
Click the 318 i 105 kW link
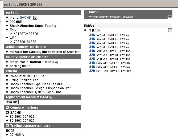(x=93, y=51)
